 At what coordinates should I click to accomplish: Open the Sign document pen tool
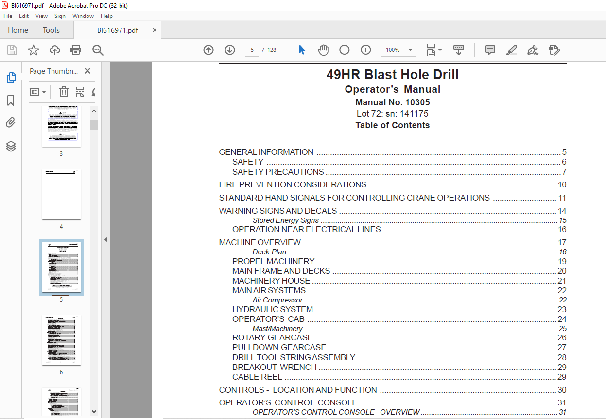pyautogui.click(x=533, y=50)
